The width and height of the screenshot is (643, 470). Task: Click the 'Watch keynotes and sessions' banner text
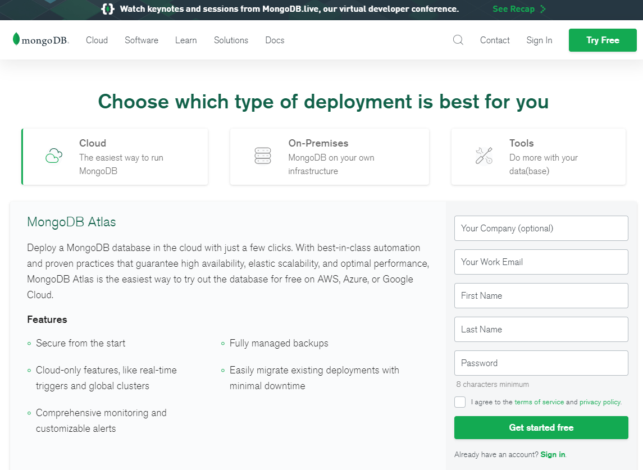click(289, 9)
